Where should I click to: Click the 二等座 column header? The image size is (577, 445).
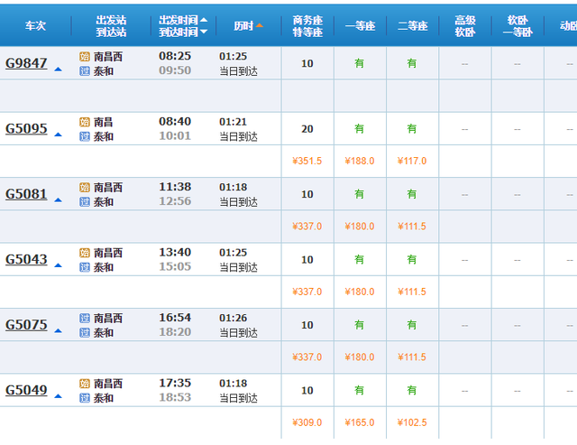413,26
